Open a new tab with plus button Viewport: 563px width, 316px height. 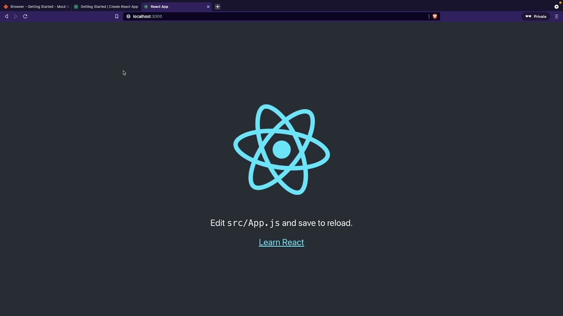coord(217,7)
